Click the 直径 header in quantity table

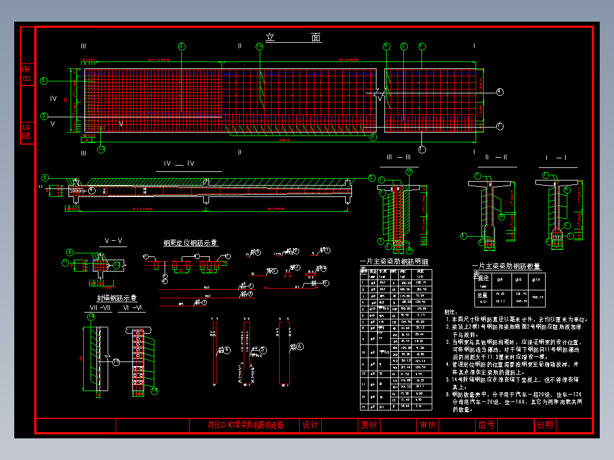[x=484, y=278]
